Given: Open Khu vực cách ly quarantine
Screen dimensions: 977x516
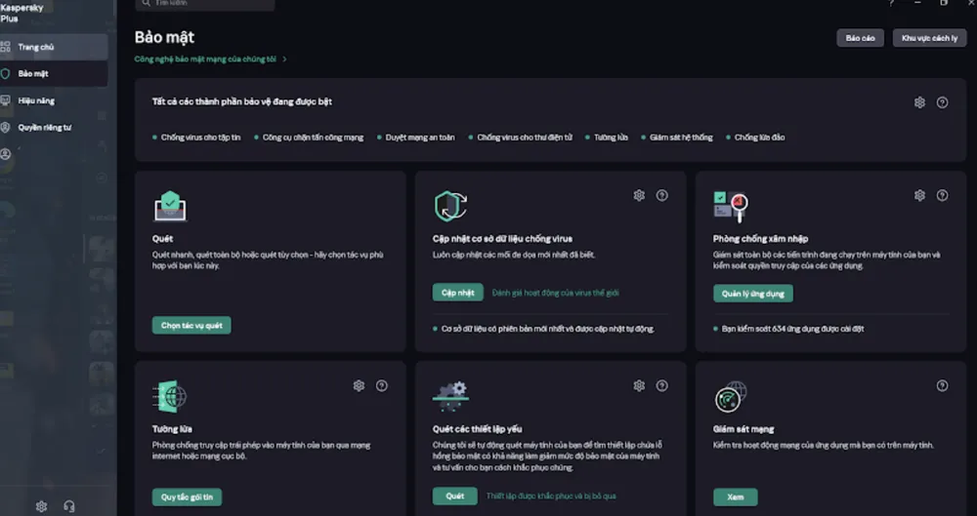Looking at the screenshot, I should point(929,38).
